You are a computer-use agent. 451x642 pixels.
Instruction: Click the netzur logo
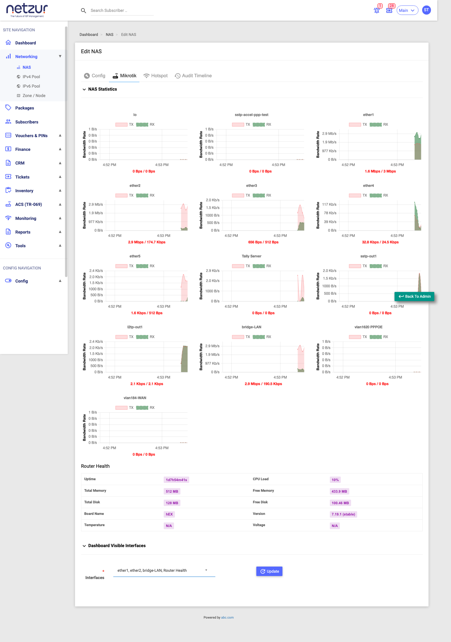(x=27, y=11)
